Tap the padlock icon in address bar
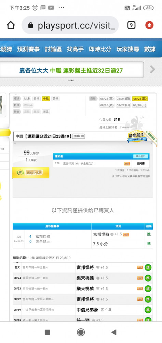Screen dimensions: 162x343 pos(30,26)
